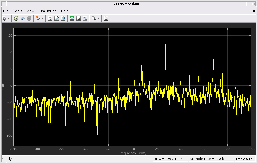Click the Channel Measurements icon
This screenshot has width=257, height=163.
pos(72,18)
